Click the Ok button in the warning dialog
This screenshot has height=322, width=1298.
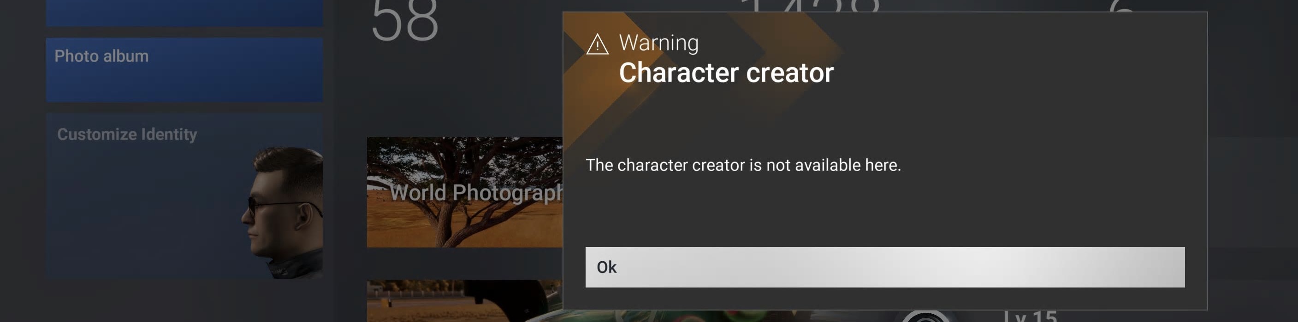click(x=885, y=267)
